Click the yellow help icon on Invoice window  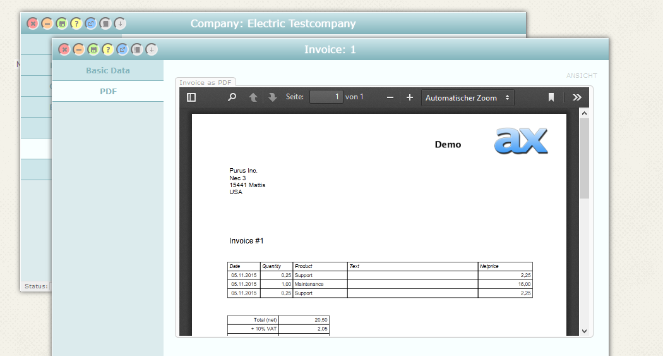[108, 49]
